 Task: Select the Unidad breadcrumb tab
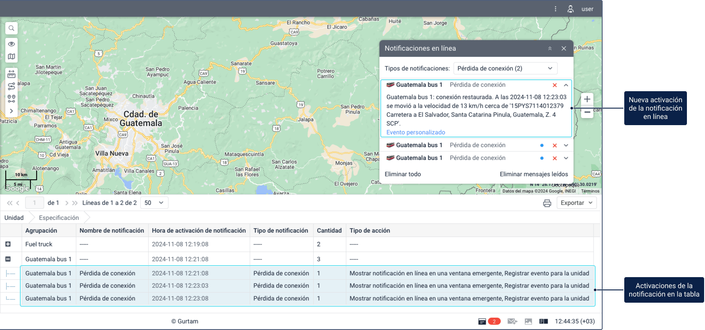pyautogui.click(x=14, y=218)
